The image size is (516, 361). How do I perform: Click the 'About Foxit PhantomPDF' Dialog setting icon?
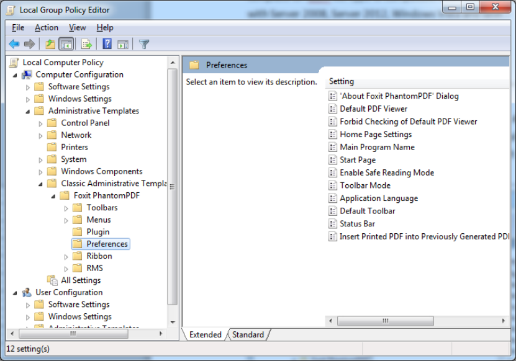click(333, 96)
